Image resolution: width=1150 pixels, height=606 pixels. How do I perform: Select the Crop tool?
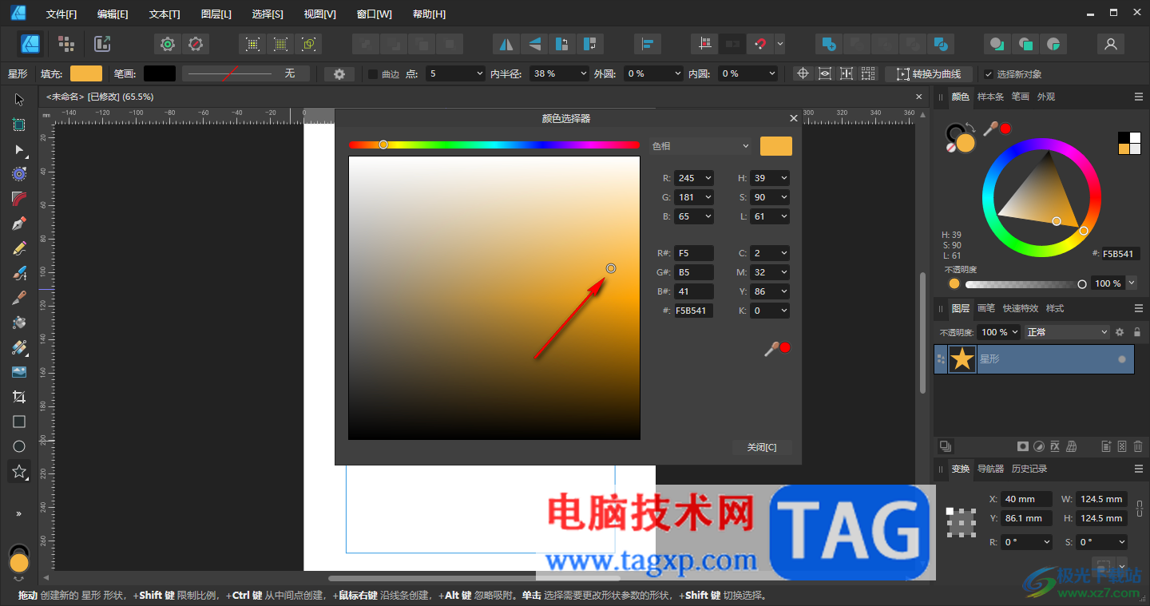click(19, 397)
